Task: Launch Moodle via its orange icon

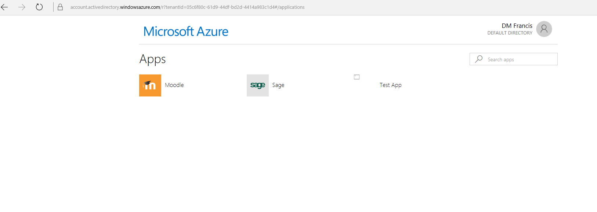Action: tap(150, 85)
